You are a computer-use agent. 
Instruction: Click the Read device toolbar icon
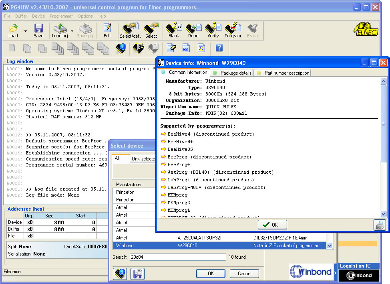click(193, 30)
